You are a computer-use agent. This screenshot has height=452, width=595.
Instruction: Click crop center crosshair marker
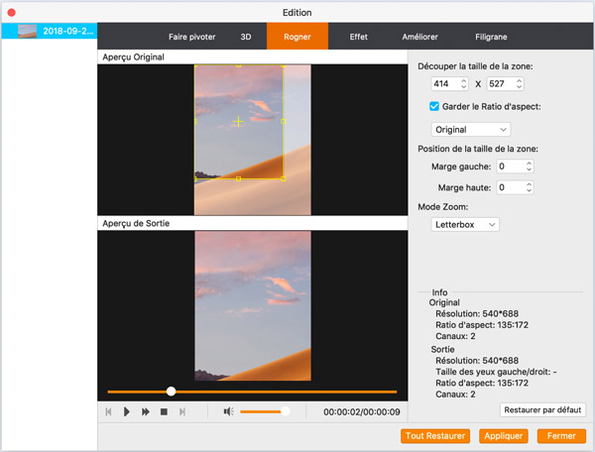coord(238,121)
